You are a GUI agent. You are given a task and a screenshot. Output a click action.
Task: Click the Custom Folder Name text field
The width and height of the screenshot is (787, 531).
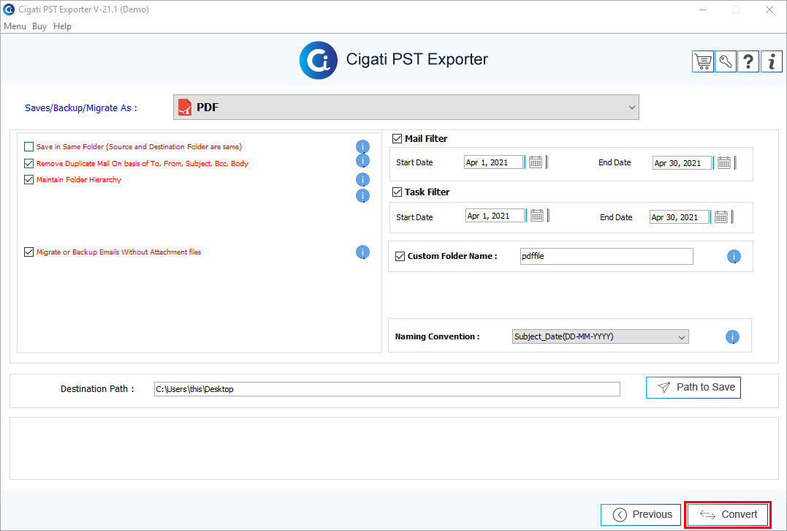pyautogui.click(x=607, y=256)
